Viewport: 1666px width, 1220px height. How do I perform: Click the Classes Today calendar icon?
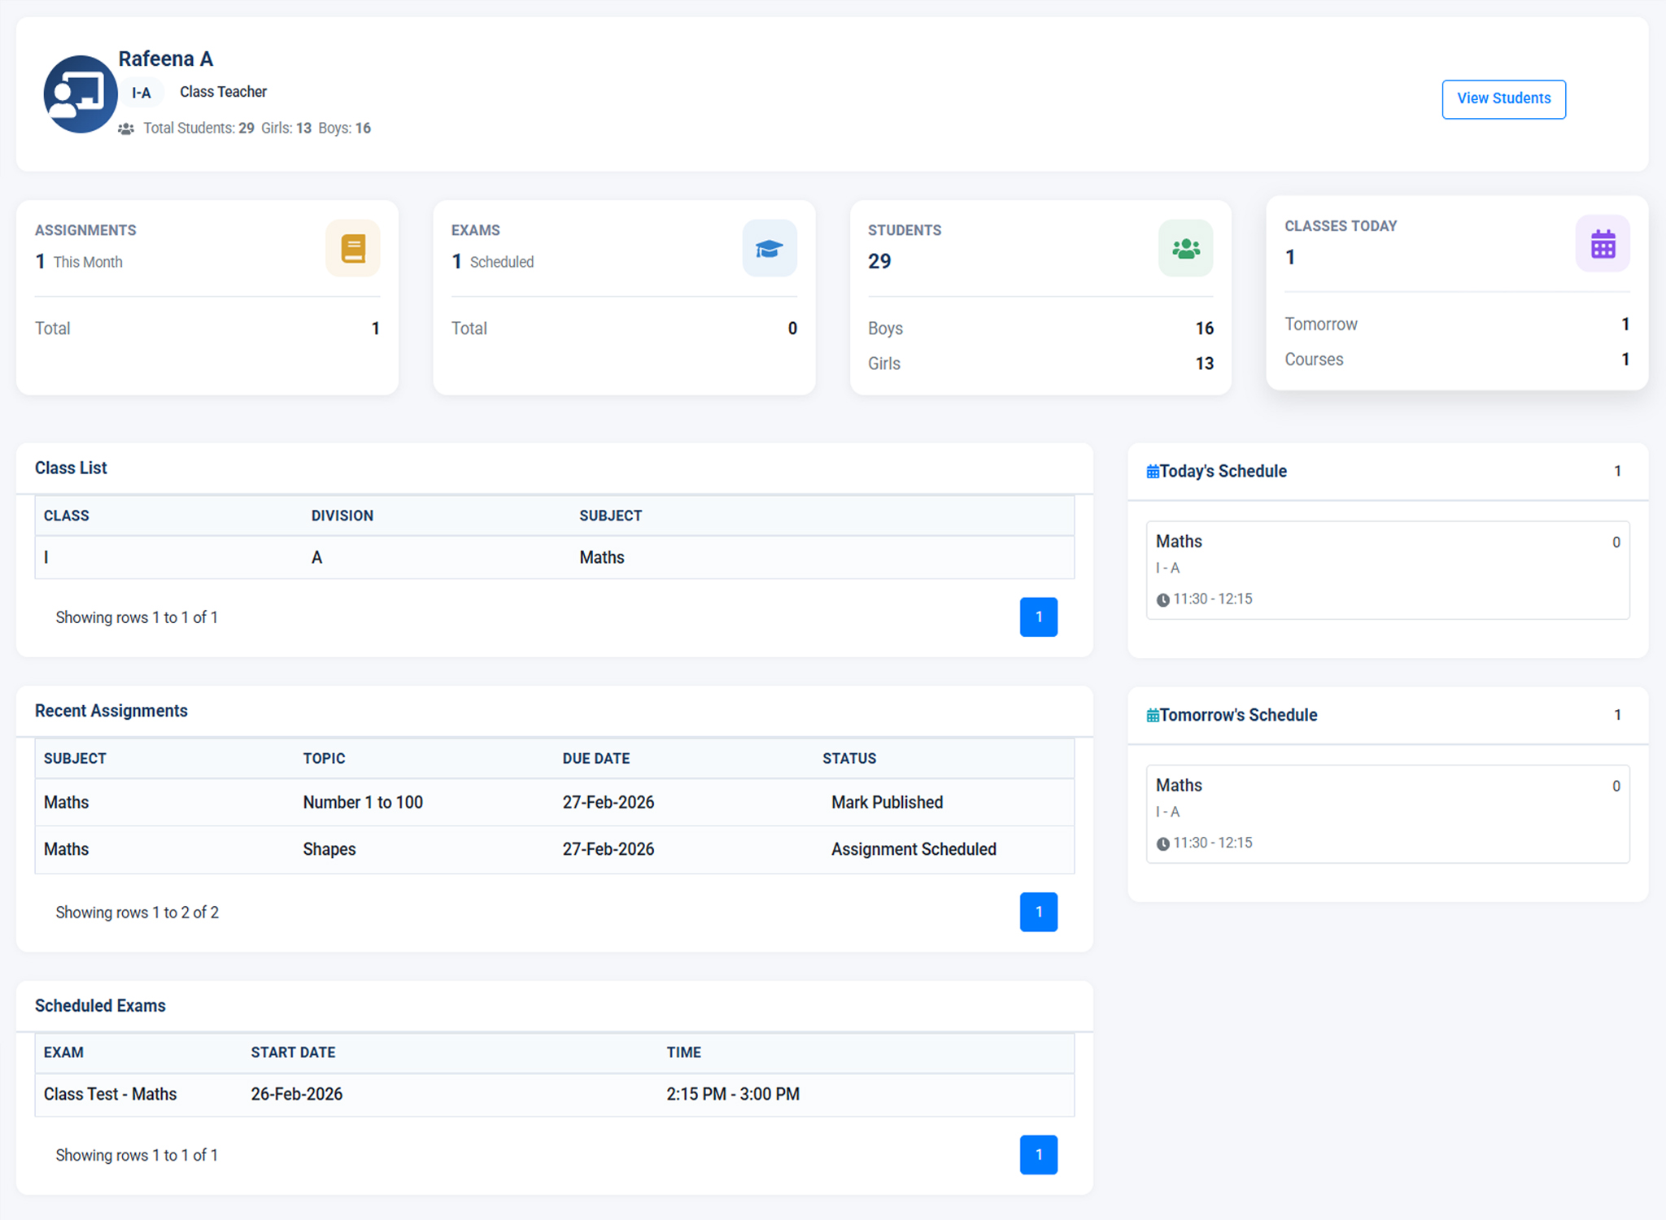point(1602,244)
